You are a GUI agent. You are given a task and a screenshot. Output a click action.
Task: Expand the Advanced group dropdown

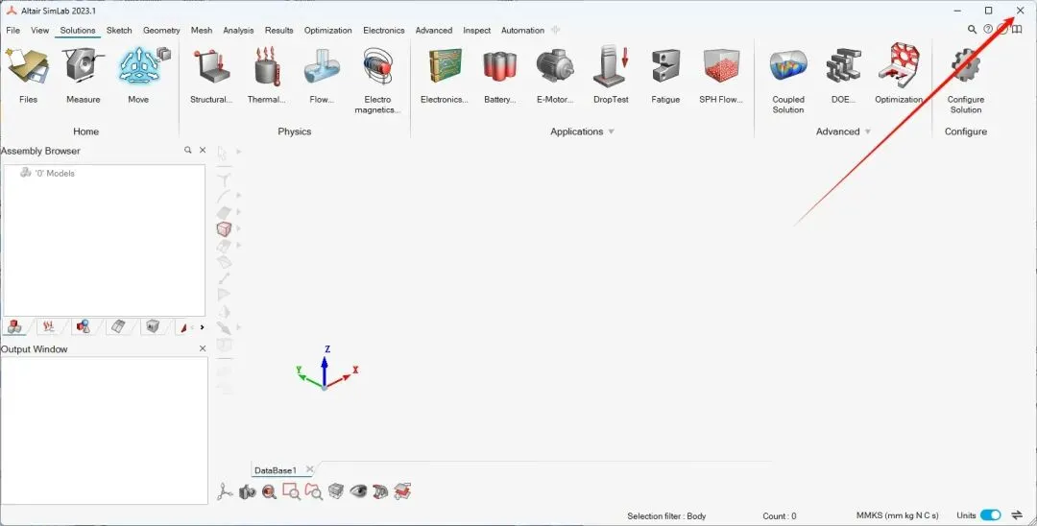(867, 131)
